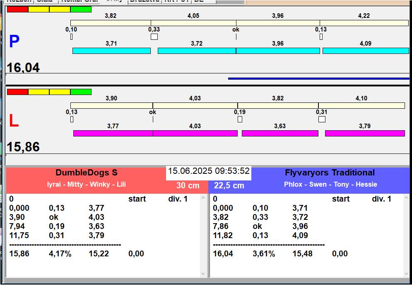Open the Družstva tab
The image size is (412, 297).
pos(144,1)
